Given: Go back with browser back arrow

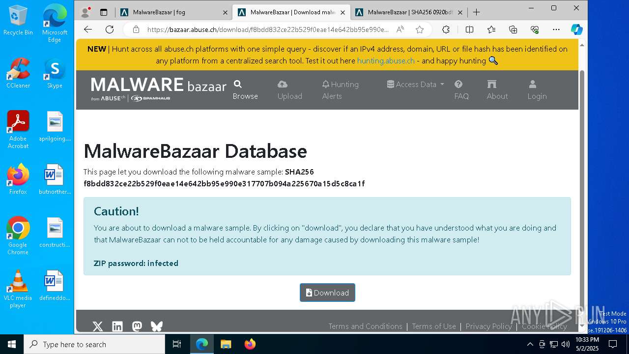Looking at the screenshot, I should [x=88, y=29].
